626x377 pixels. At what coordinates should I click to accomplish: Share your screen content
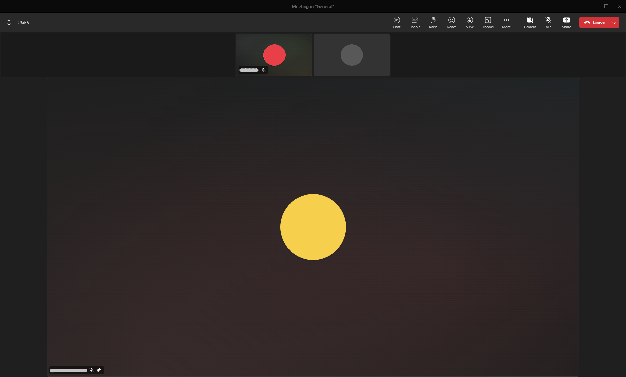(x=566, y=23)
